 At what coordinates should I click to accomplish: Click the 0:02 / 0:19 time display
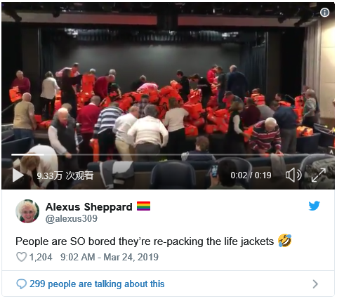tap(251, 175)
